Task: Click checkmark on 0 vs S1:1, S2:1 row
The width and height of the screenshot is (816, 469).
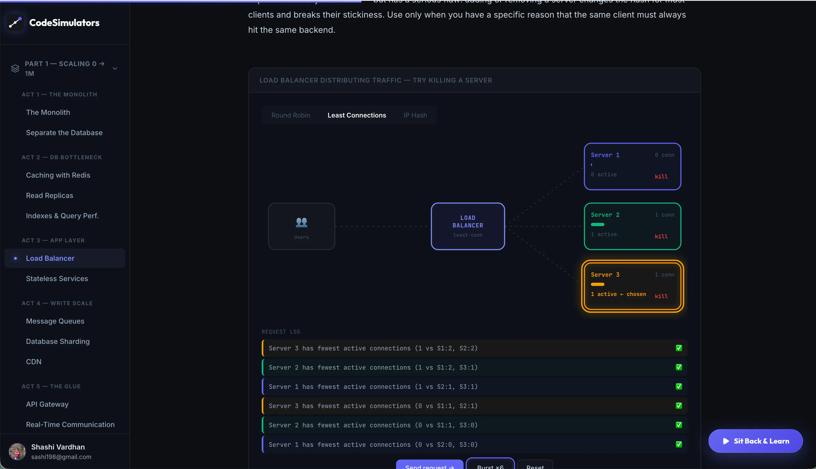Action: click(679, 406)
